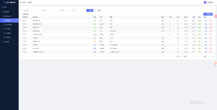217x110 pixels.
Task: Delete the WL001 row
Action: (x=211, y=52)
